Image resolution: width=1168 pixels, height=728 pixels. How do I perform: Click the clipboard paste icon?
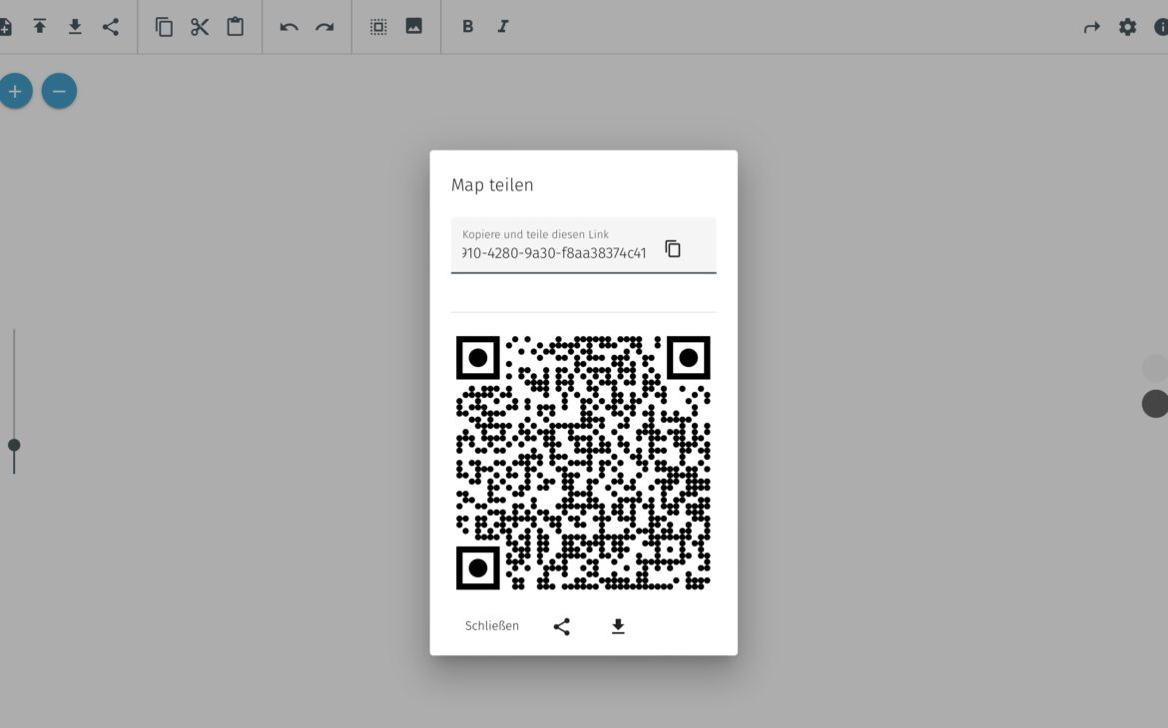(x=236, y=27)
